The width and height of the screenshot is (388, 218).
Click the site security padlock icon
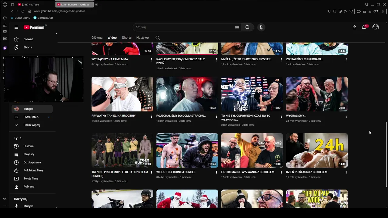pos(29,11)
